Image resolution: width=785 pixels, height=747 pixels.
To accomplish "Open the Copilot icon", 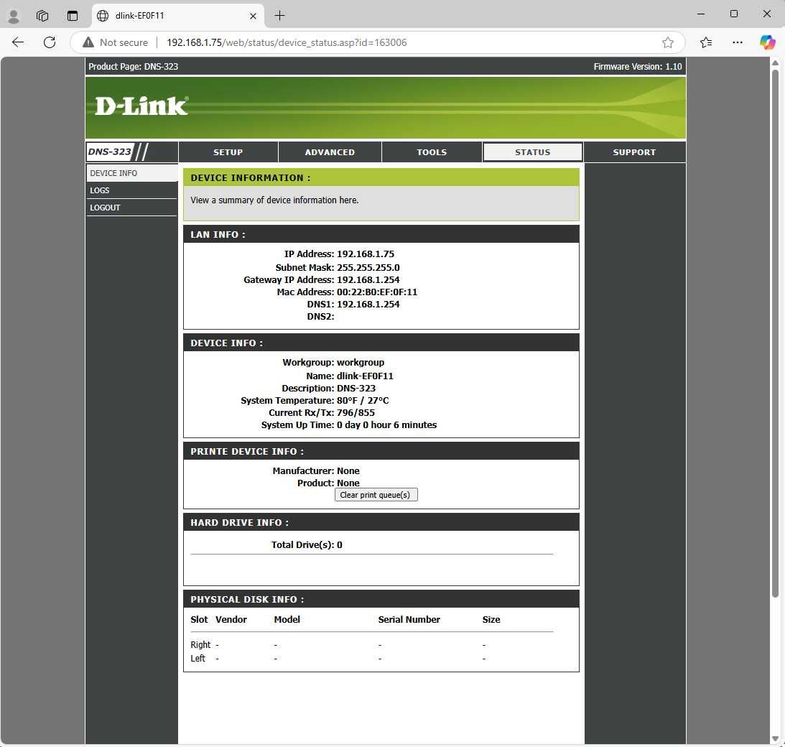I will click(x=767, y=42).
